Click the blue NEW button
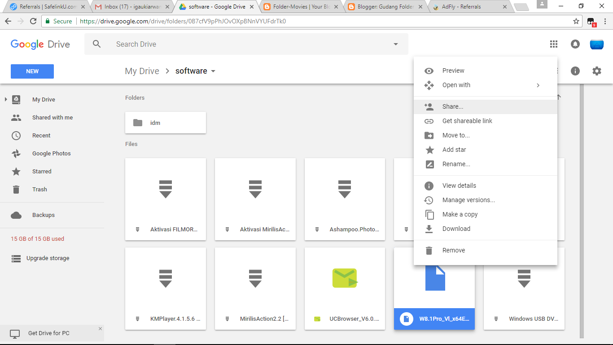Screen dimensions: 613x345 [x=32, y=71]
